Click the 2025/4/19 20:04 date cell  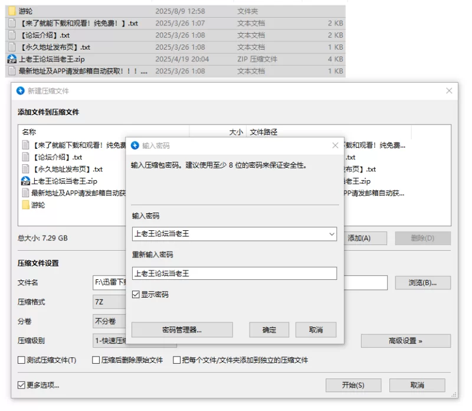tap(182, 59)
